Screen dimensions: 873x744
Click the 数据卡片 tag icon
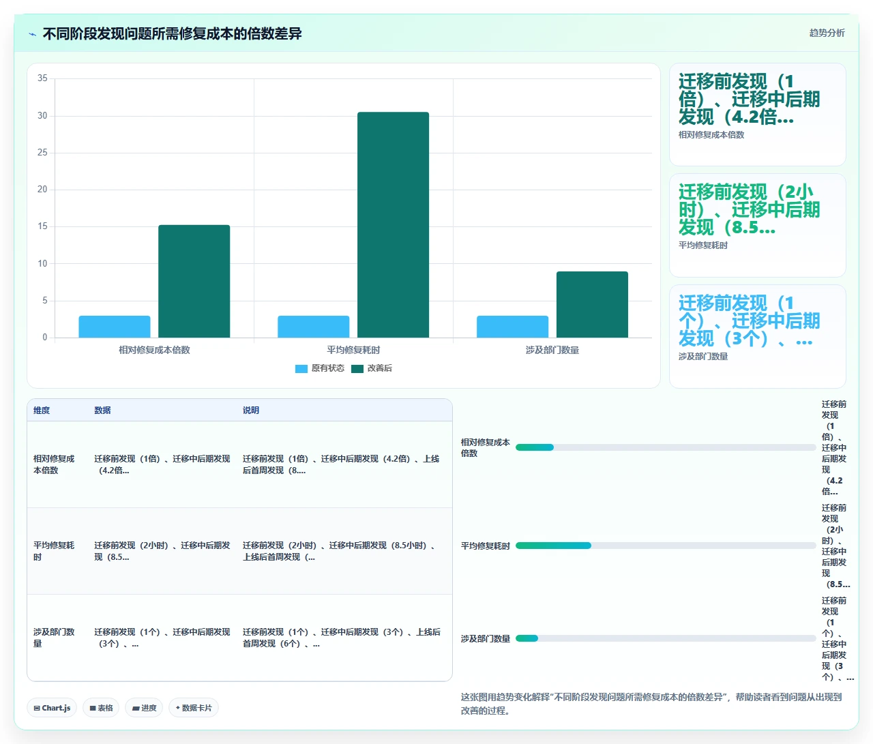178,708
